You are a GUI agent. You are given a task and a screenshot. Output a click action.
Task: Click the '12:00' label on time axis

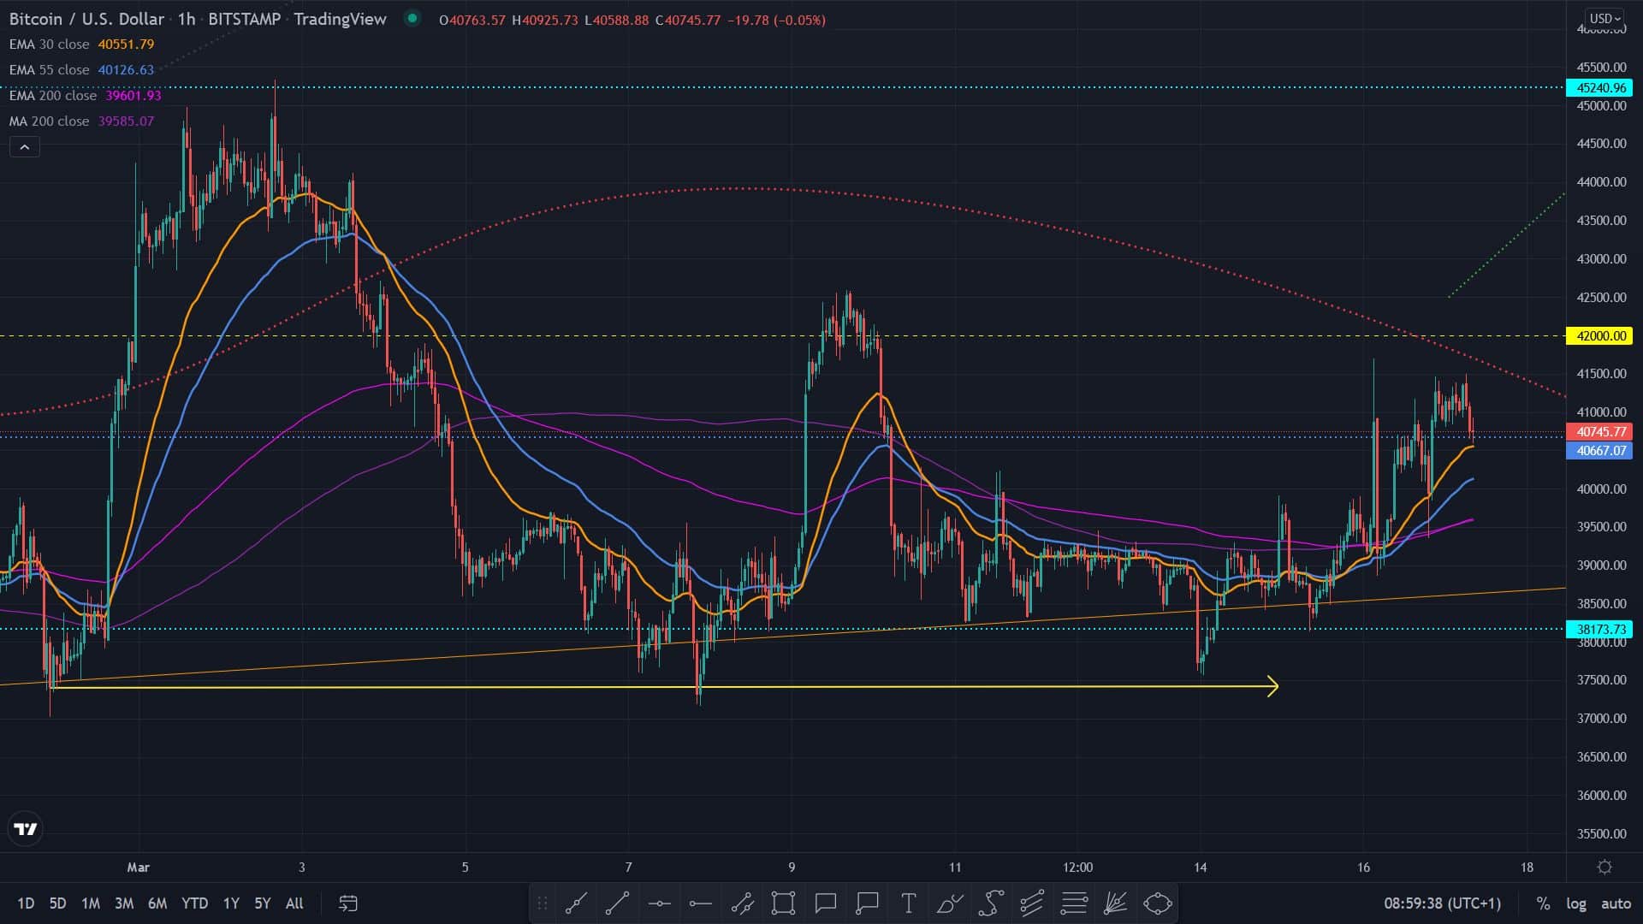tap(1077, 867)
